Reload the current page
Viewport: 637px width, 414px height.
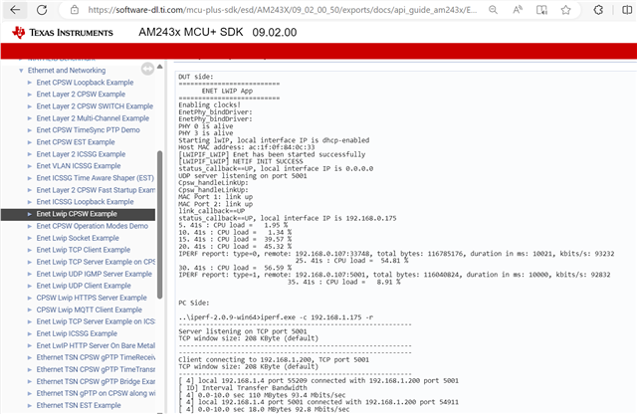[42, 10]
